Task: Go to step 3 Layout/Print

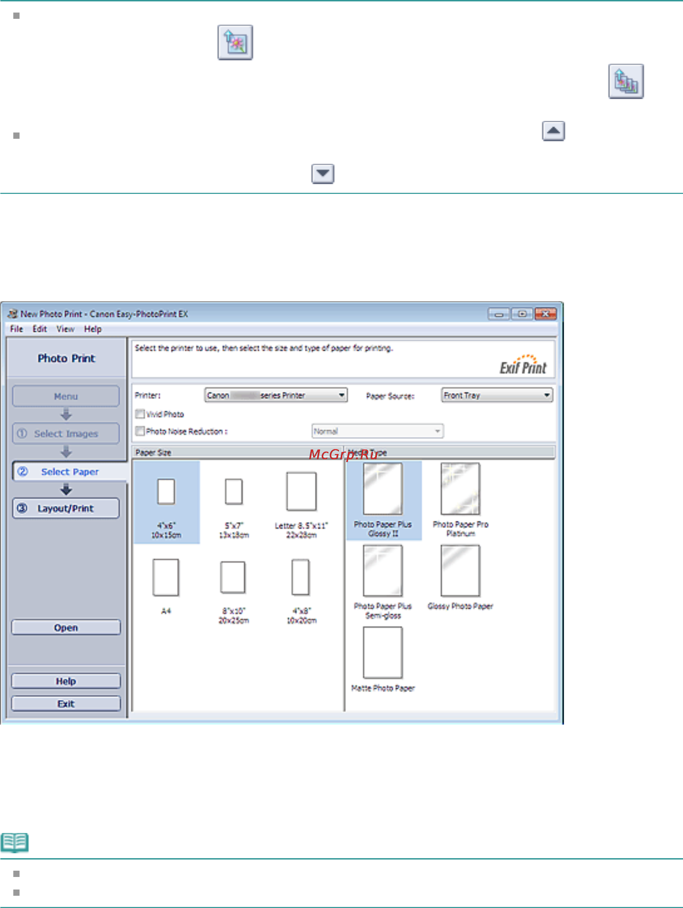Action: point(66,508)
